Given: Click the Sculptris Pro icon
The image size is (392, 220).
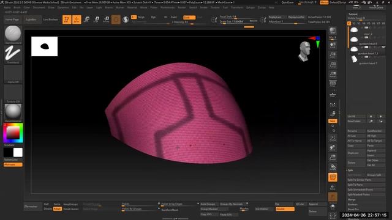Looking at the screenshot, I should 126,20.
